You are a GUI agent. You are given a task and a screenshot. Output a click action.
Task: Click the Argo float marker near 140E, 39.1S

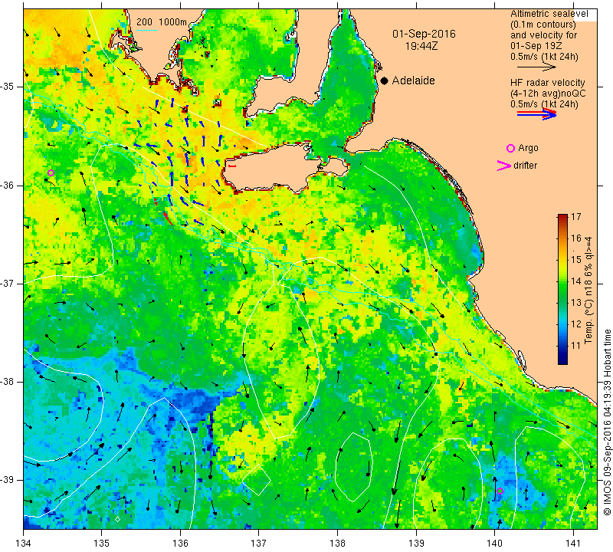coord(500,491)
